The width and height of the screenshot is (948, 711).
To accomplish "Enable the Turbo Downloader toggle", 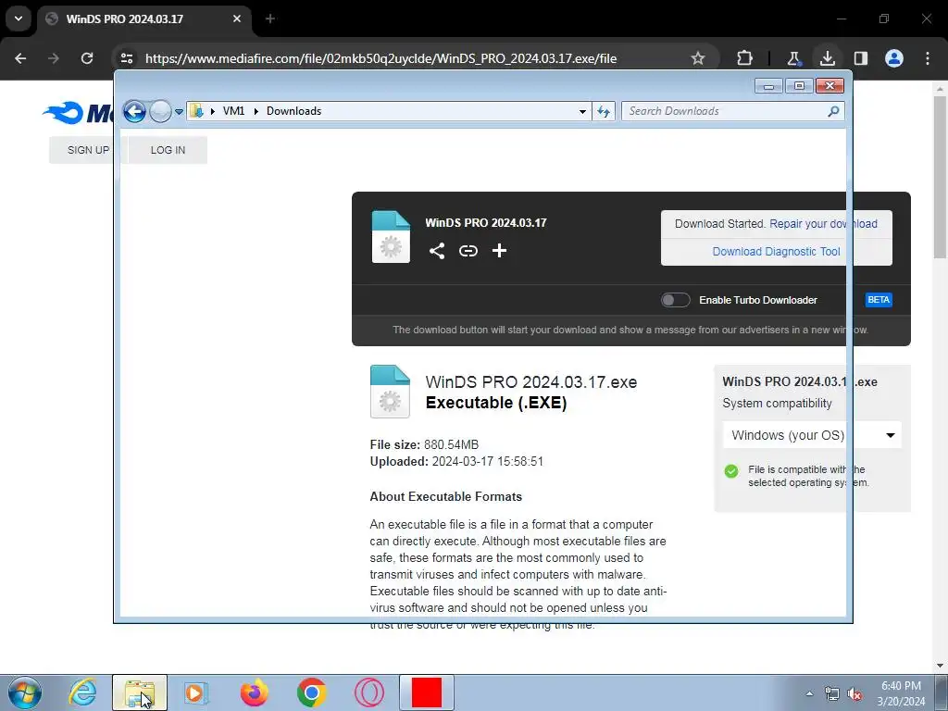I will (x=675, y=300).
